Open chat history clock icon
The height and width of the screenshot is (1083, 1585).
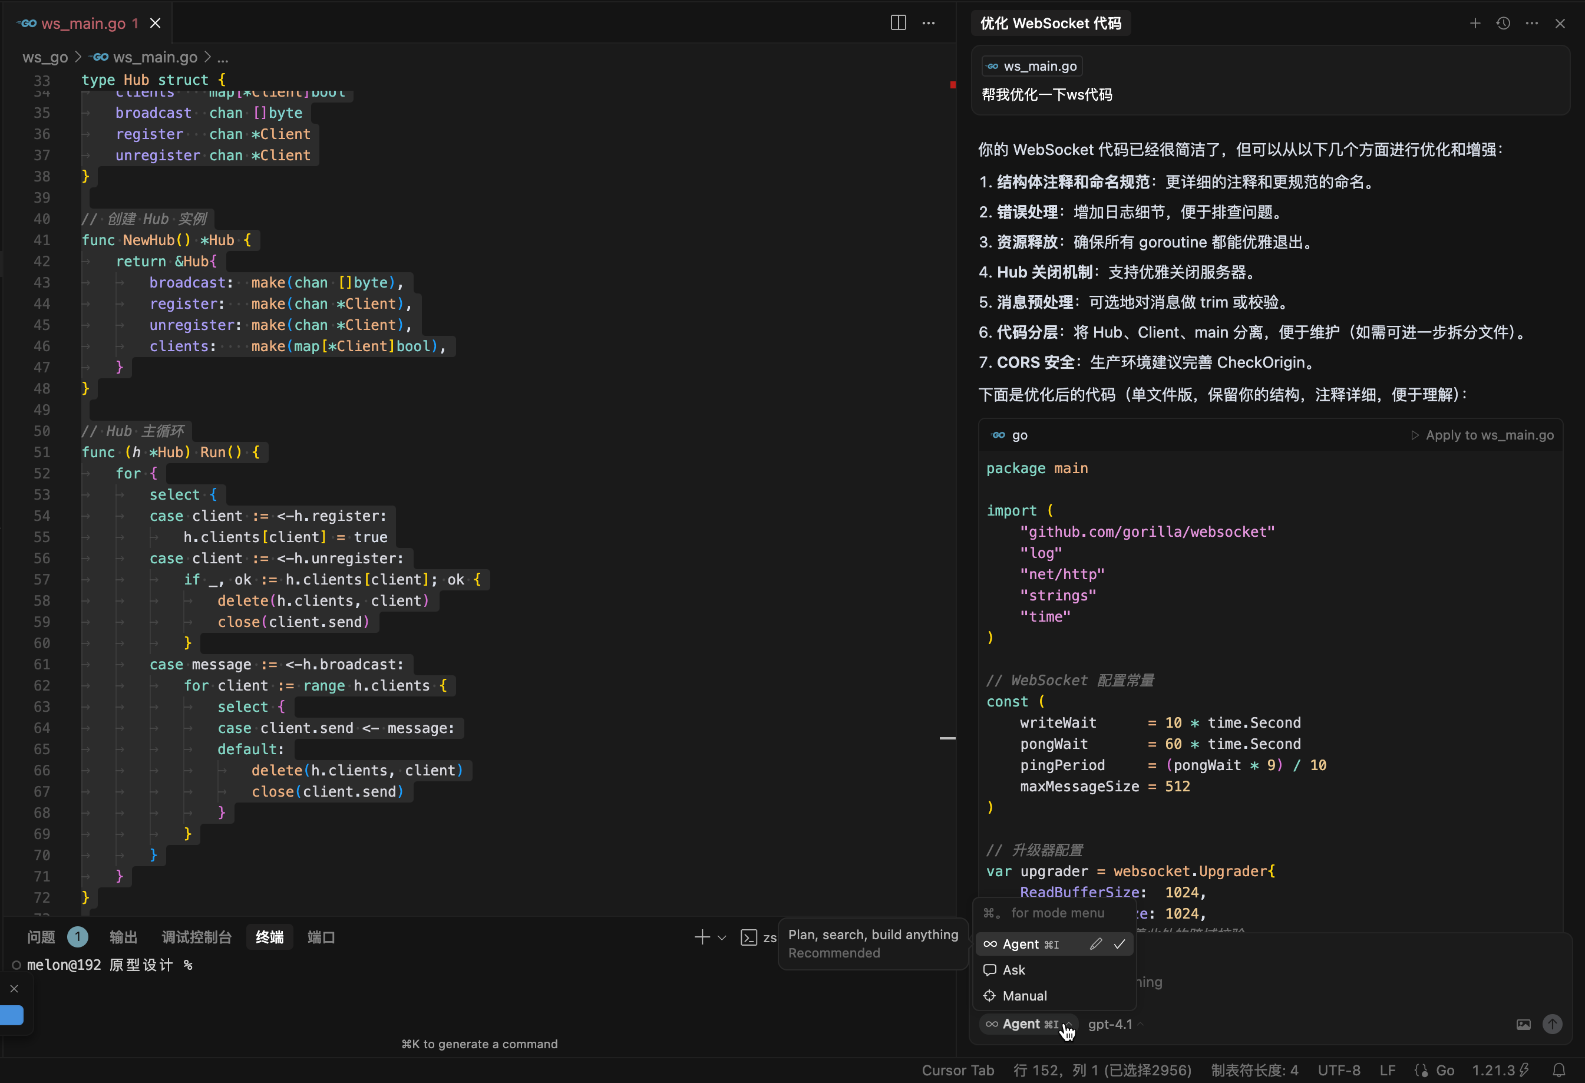click(1503, 23)
